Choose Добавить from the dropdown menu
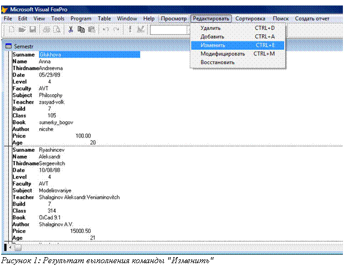Image resolution: width=344 pixels, height=267 pixels. 238,37
